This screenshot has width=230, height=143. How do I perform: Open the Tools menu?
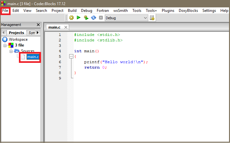(x=137, y=11)
